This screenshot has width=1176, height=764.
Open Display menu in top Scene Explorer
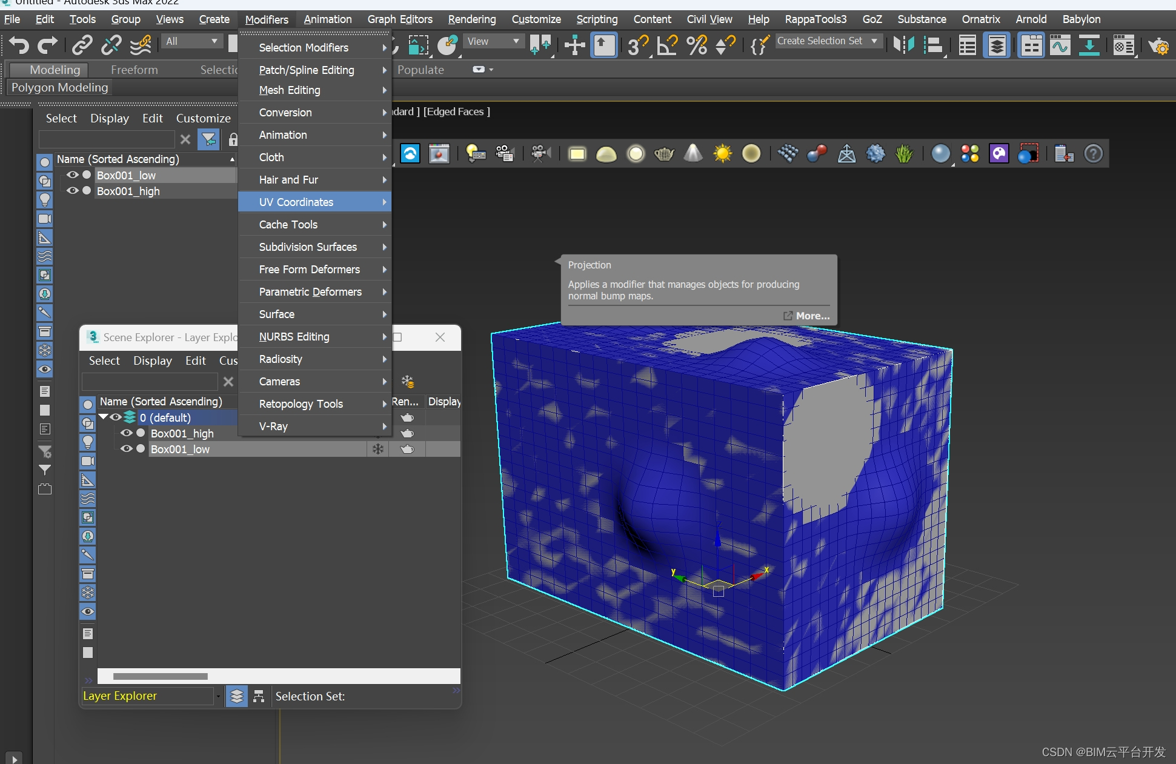[x=109, y=118]
